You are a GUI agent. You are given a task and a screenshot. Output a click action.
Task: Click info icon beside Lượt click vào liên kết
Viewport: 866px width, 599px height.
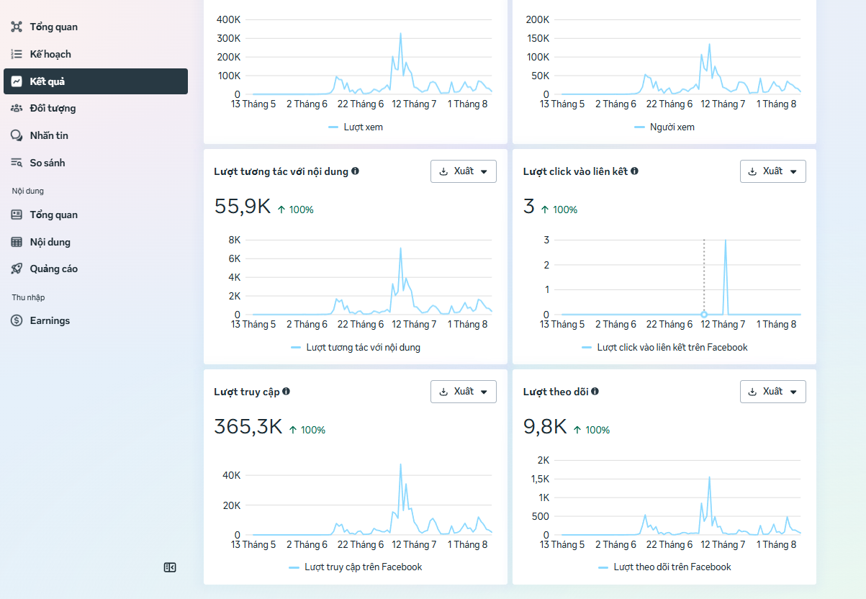click(635, 171)
